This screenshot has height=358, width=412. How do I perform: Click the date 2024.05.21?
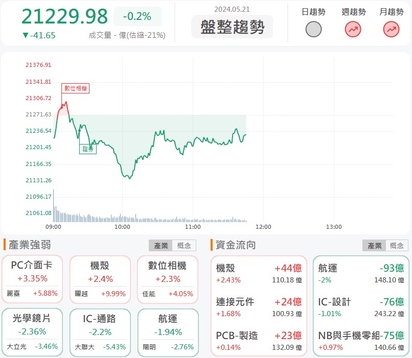click(232, 10)
